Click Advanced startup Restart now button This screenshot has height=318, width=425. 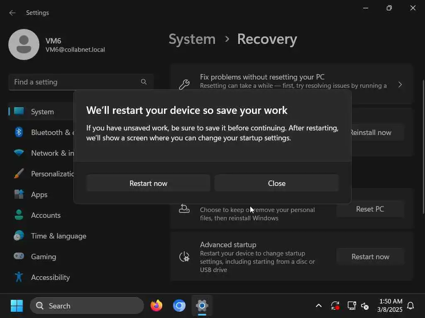pos(370,257)
